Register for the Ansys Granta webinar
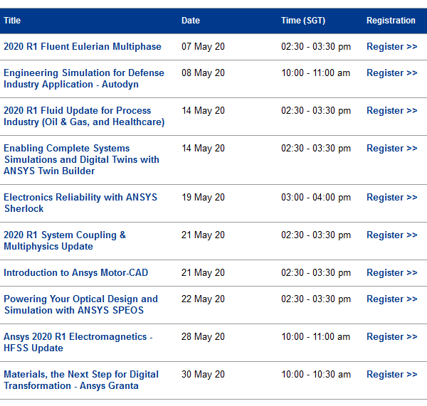 pos(391,375)
